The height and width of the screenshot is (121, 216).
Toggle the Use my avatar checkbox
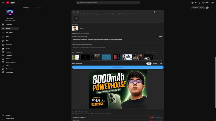(155, 12)
